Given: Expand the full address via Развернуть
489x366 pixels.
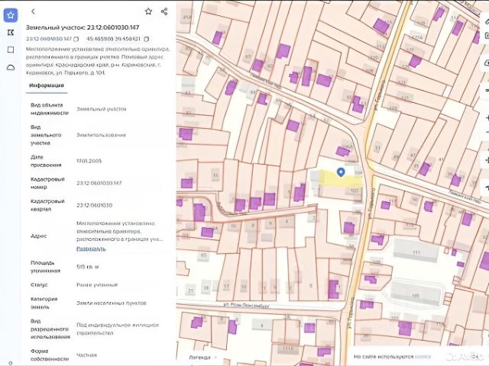Looking at the screenshot, I should [91, 249].
